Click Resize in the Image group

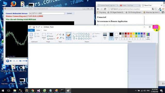coord(50,36)
